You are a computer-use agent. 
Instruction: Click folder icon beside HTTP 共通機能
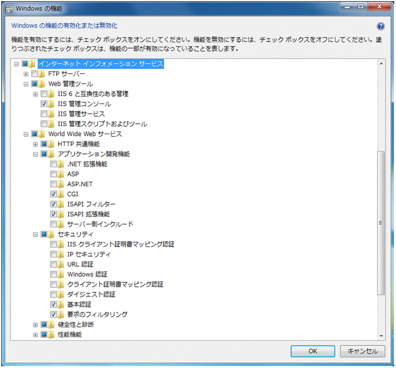51,144
